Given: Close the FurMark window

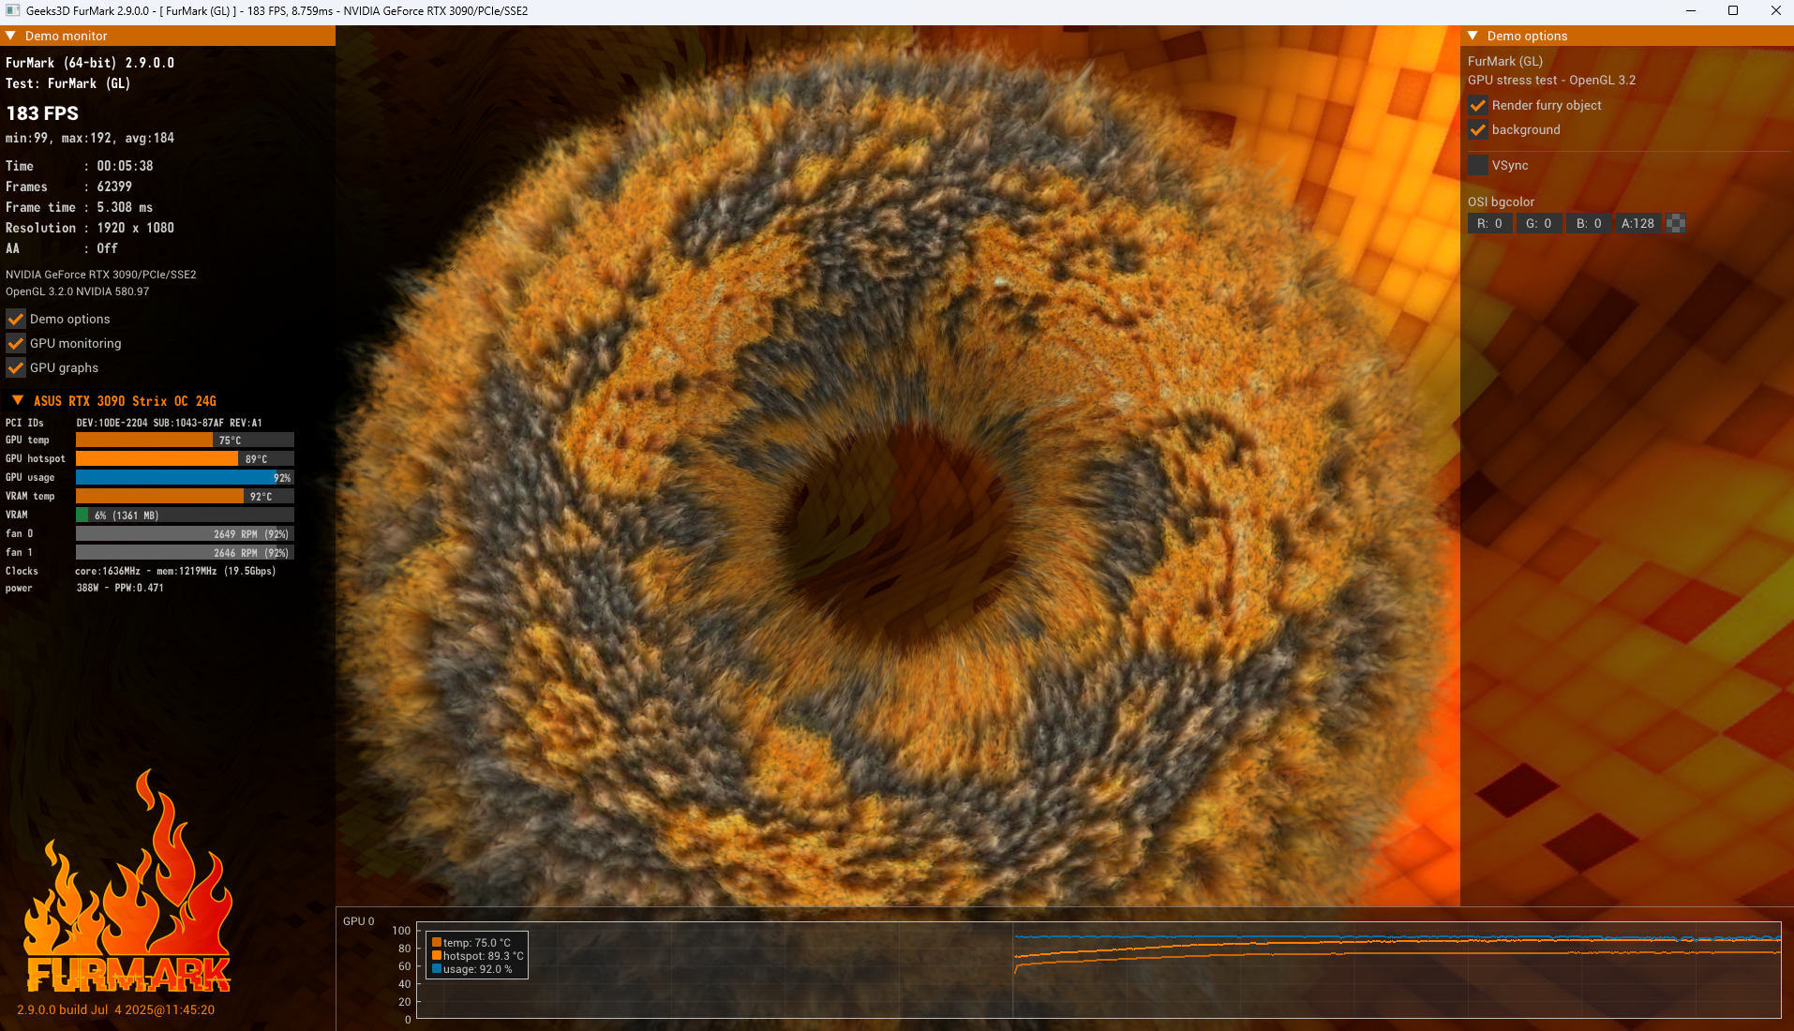Looking at the screenshot, I should 1775,11.
